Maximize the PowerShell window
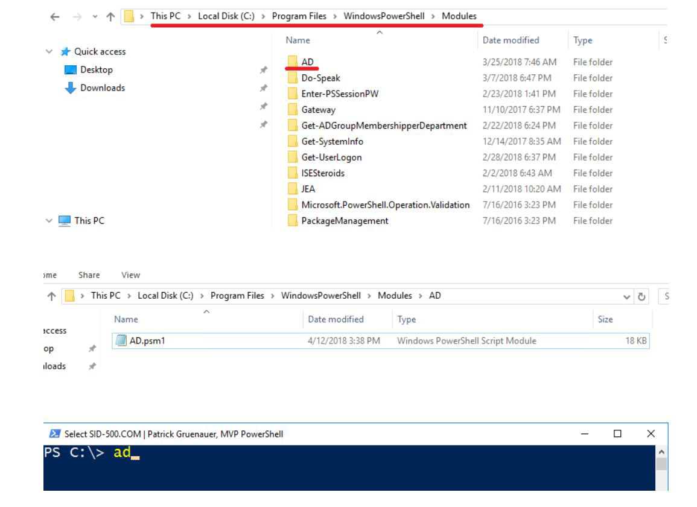This screenshot has width=697, height=507. pos(617,433)
